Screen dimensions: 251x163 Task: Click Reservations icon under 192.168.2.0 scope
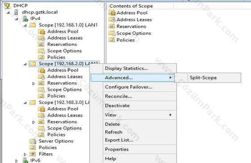point(41,83)
